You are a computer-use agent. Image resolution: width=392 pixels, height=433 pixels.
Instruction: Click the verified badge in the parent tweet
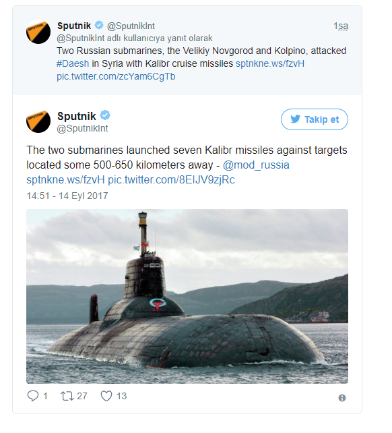(99, 25)
